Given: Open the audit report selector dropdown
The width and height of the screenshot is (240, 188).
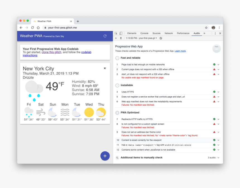Looking at the screenshot, I should pyautogui.click(x=141, y=38).
